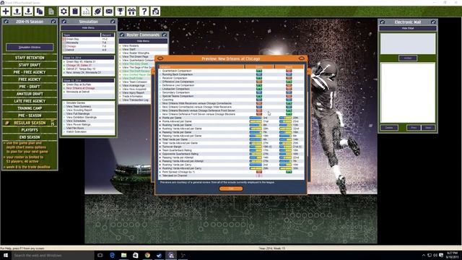This screenshot has height=260, width=462.
Task: Click the Action button in Electronic Mail
Action: 408,58
